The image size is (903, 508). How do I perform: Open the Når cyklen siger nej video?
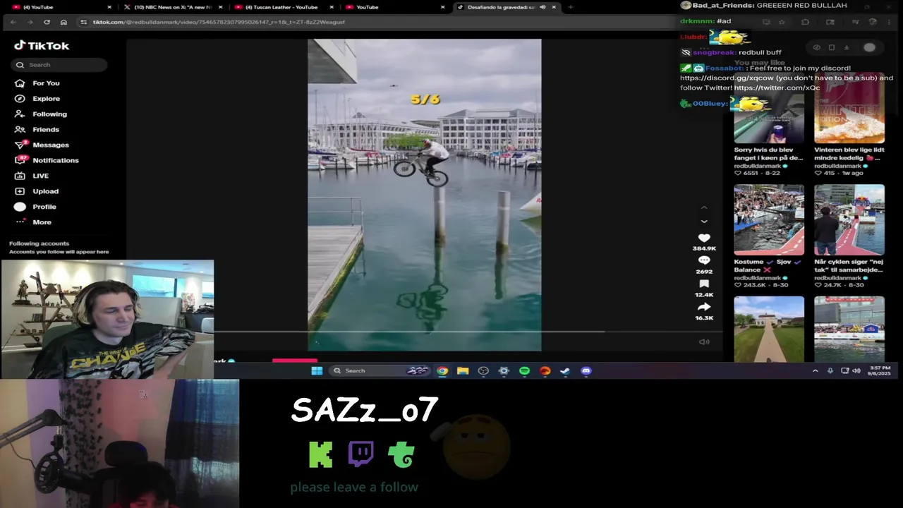click(849, 219)
